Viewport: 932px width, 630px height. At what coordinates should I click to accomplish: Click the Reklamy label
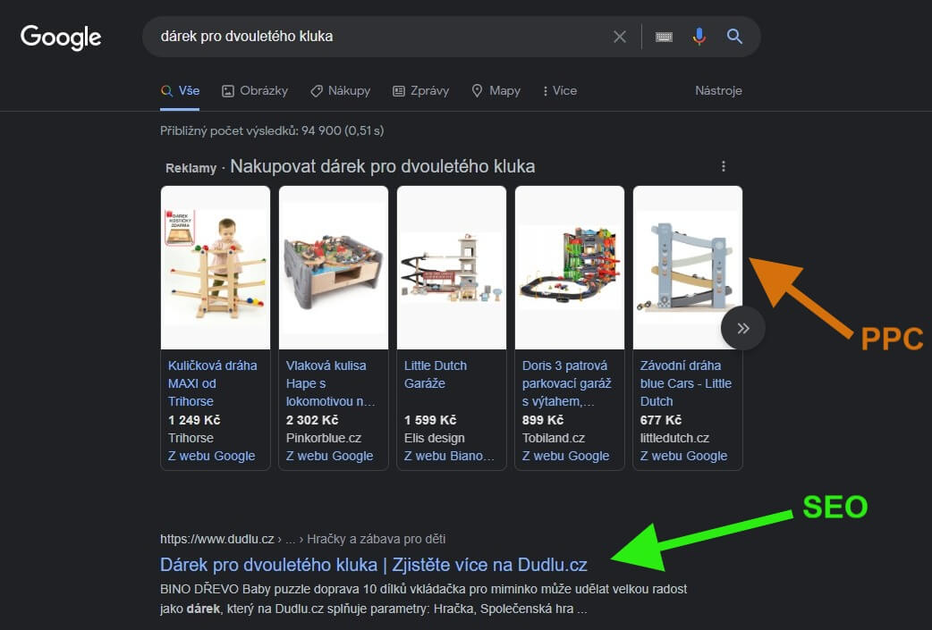click(191, 168)
